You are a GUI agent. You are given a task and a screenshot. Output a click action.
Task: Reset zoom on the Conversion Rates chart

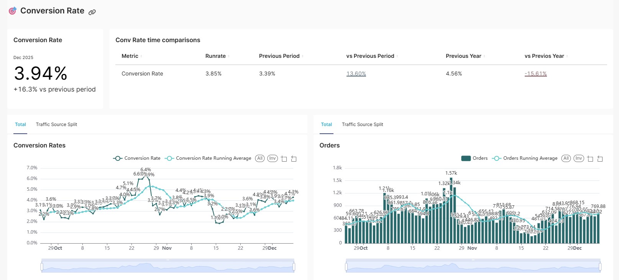(294, 159)
